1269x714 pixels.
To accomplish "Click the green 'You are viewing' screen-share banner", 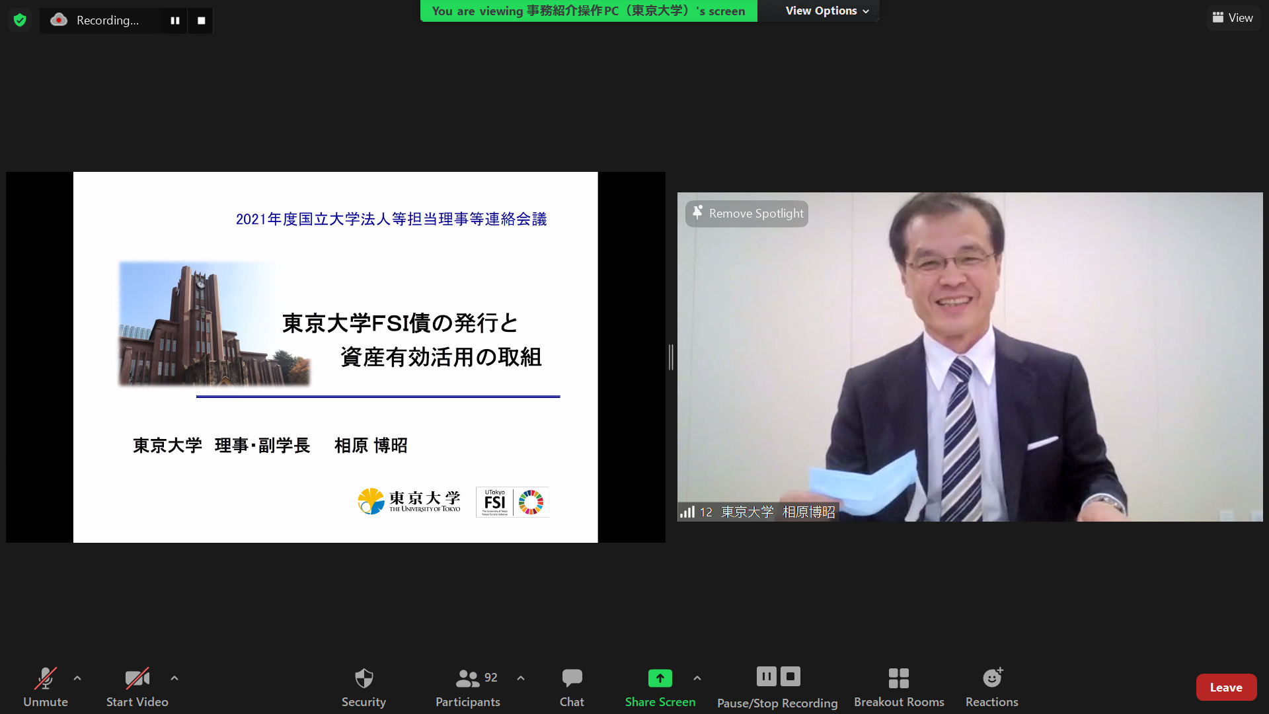I will [588, 11].
